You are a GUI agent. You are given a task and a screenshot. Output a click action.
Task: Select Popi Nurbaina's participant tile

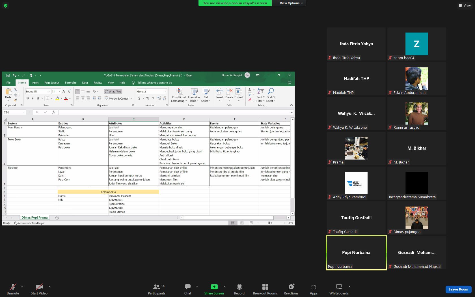tap(356, 253)
